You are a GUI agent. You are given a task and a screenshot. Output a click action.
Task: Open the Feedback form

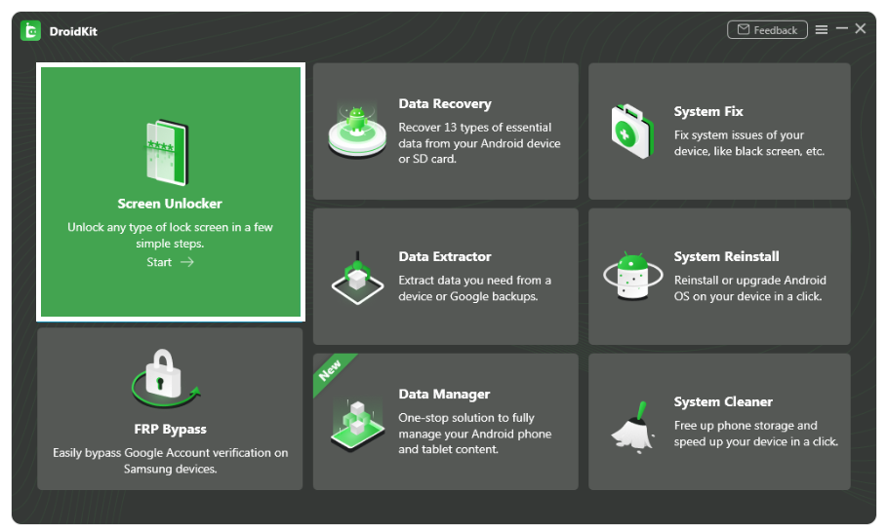[767, 30]
